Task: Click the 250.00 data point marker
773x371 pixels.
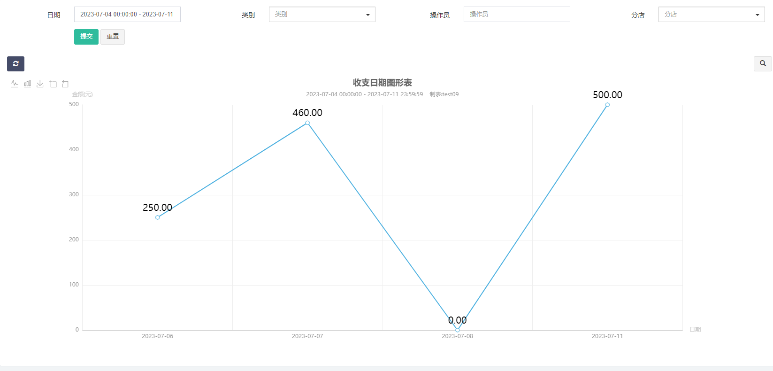Action: 158,217
